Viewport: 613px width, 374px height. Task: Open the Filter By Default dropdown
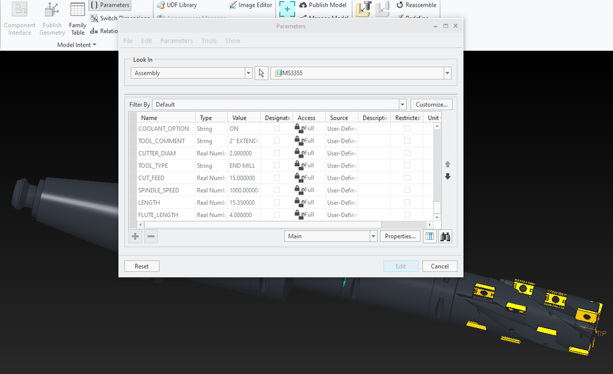click(403, 105)
